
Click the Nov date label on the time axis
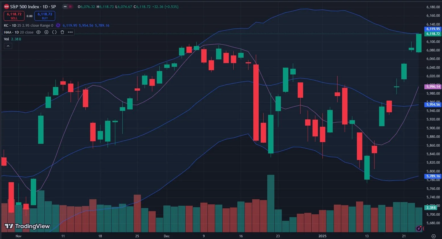pos(18,236)
